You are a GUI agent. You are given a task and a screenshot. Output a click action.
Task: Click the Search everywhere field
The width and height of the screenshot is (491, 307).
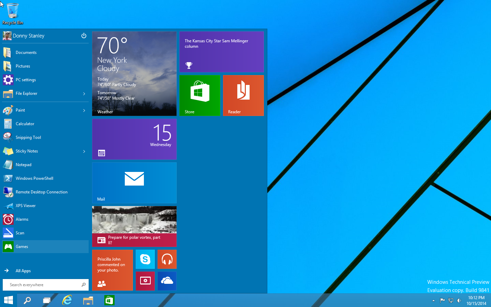click(43, 285)
